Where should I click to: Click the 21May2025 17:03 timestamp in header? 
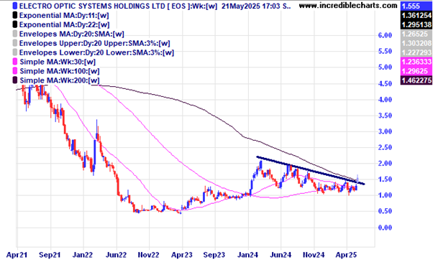pos(251,6)
